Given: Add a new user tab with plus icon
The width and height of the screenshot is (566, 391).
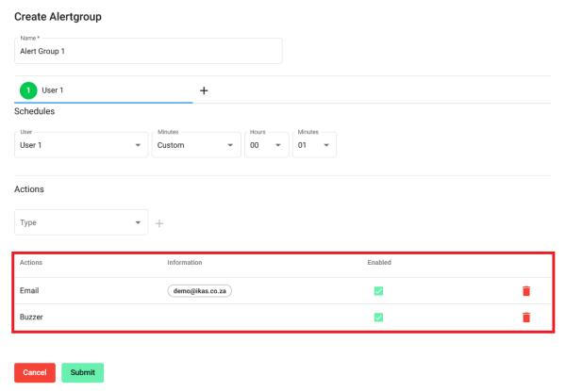Looking at the screenshot, I should [x=204, y=90].
